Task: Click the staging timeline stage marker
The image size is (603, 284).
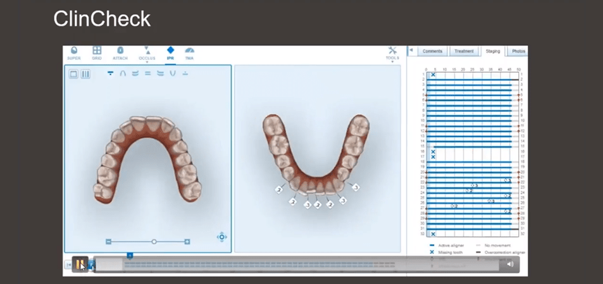Action: tap(130, 255)
